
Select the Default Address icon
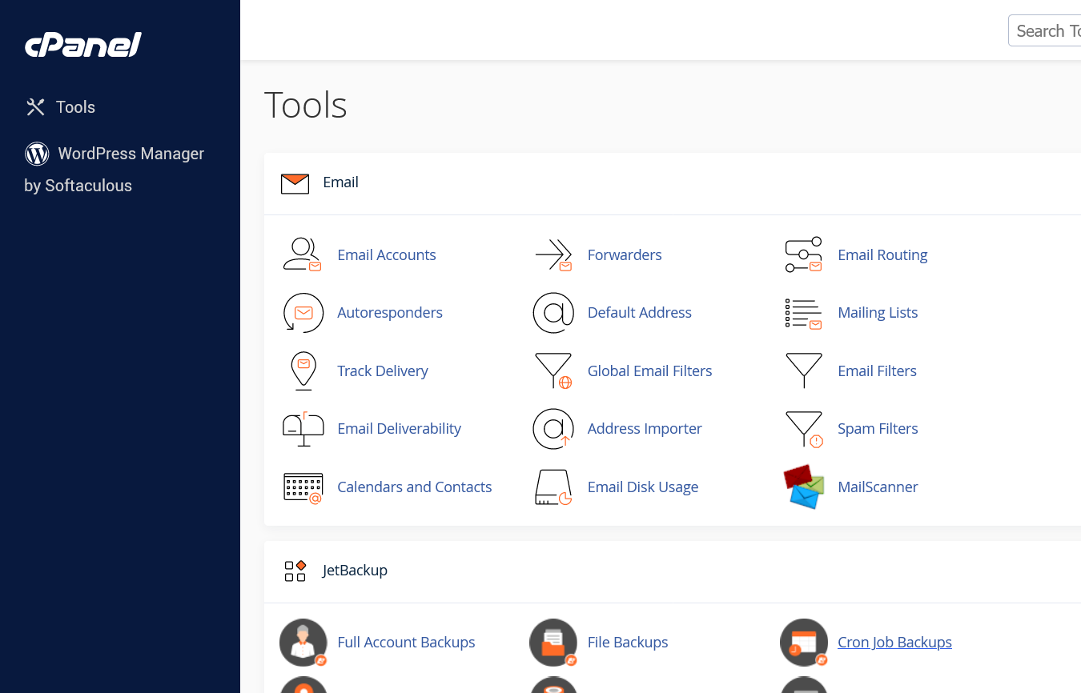[553, 312]
